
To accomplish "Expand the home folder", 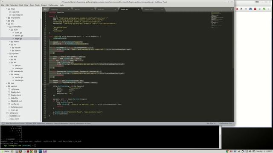I will click(x=9, y=42).
